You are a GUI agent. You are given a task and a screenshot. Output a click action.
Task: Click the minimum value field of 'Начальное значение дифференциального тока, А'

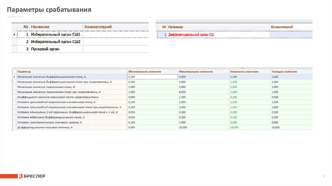click(152, 77)
